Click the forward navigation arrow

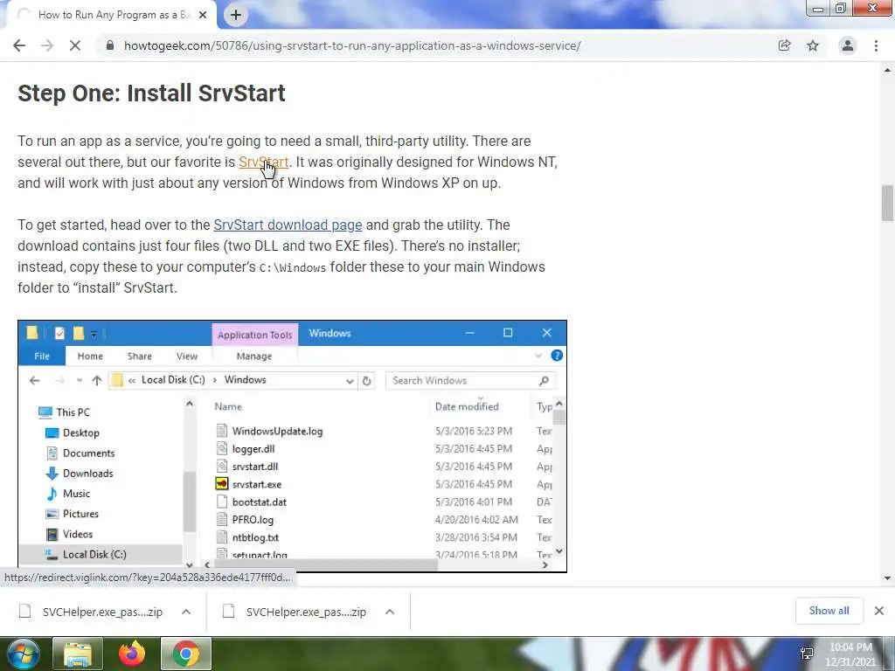(47, 45)
